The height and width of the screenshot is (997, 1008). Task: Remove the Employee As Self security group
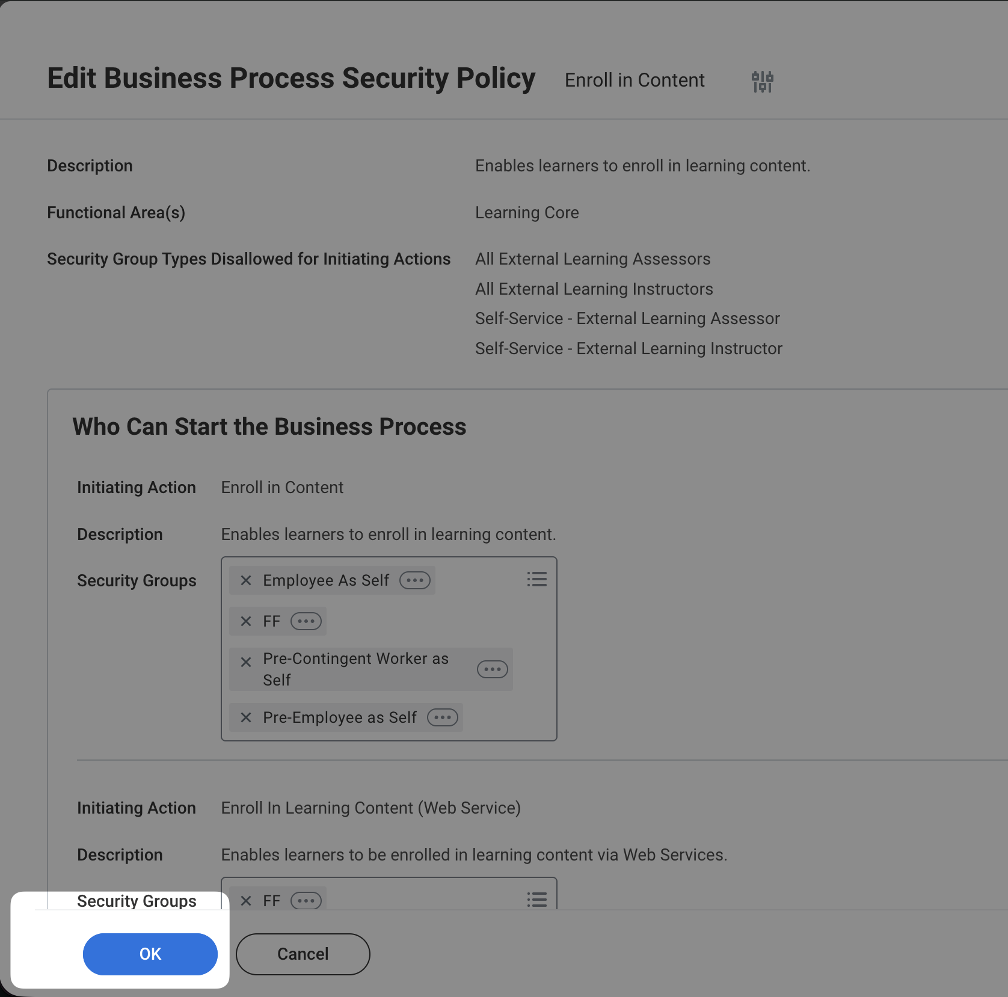(246, 580)
